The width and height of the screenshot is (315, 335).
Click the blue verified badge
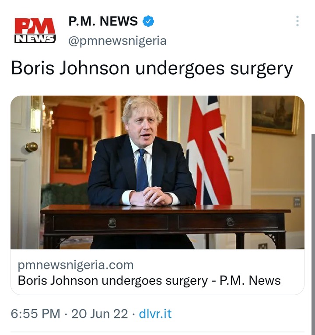point(148,21)
